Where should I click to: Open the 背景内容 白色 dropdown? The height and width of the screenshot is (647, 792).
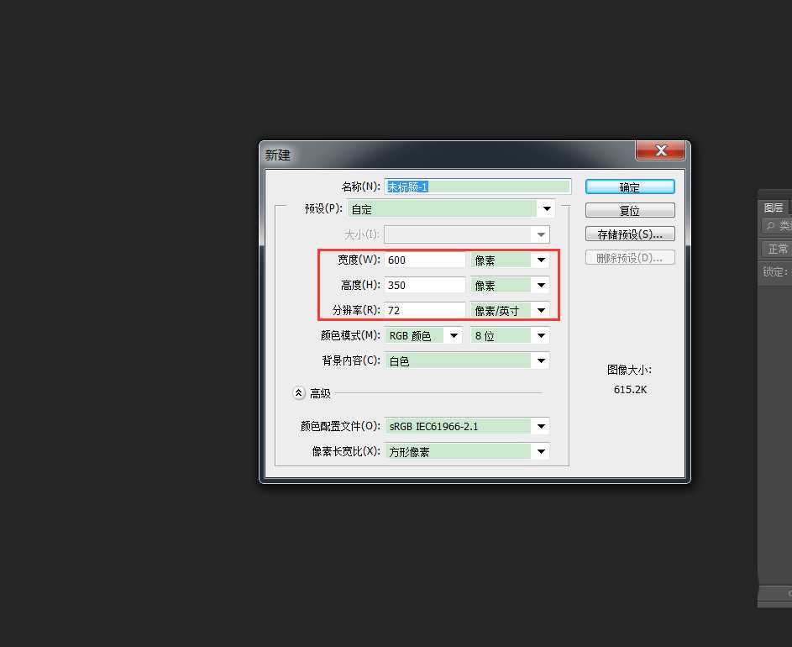(541, 361)
